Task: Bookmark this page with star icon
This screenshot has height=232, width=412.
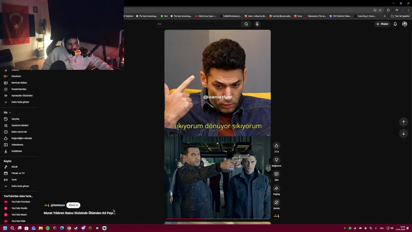Action: (x=380, y=10)
